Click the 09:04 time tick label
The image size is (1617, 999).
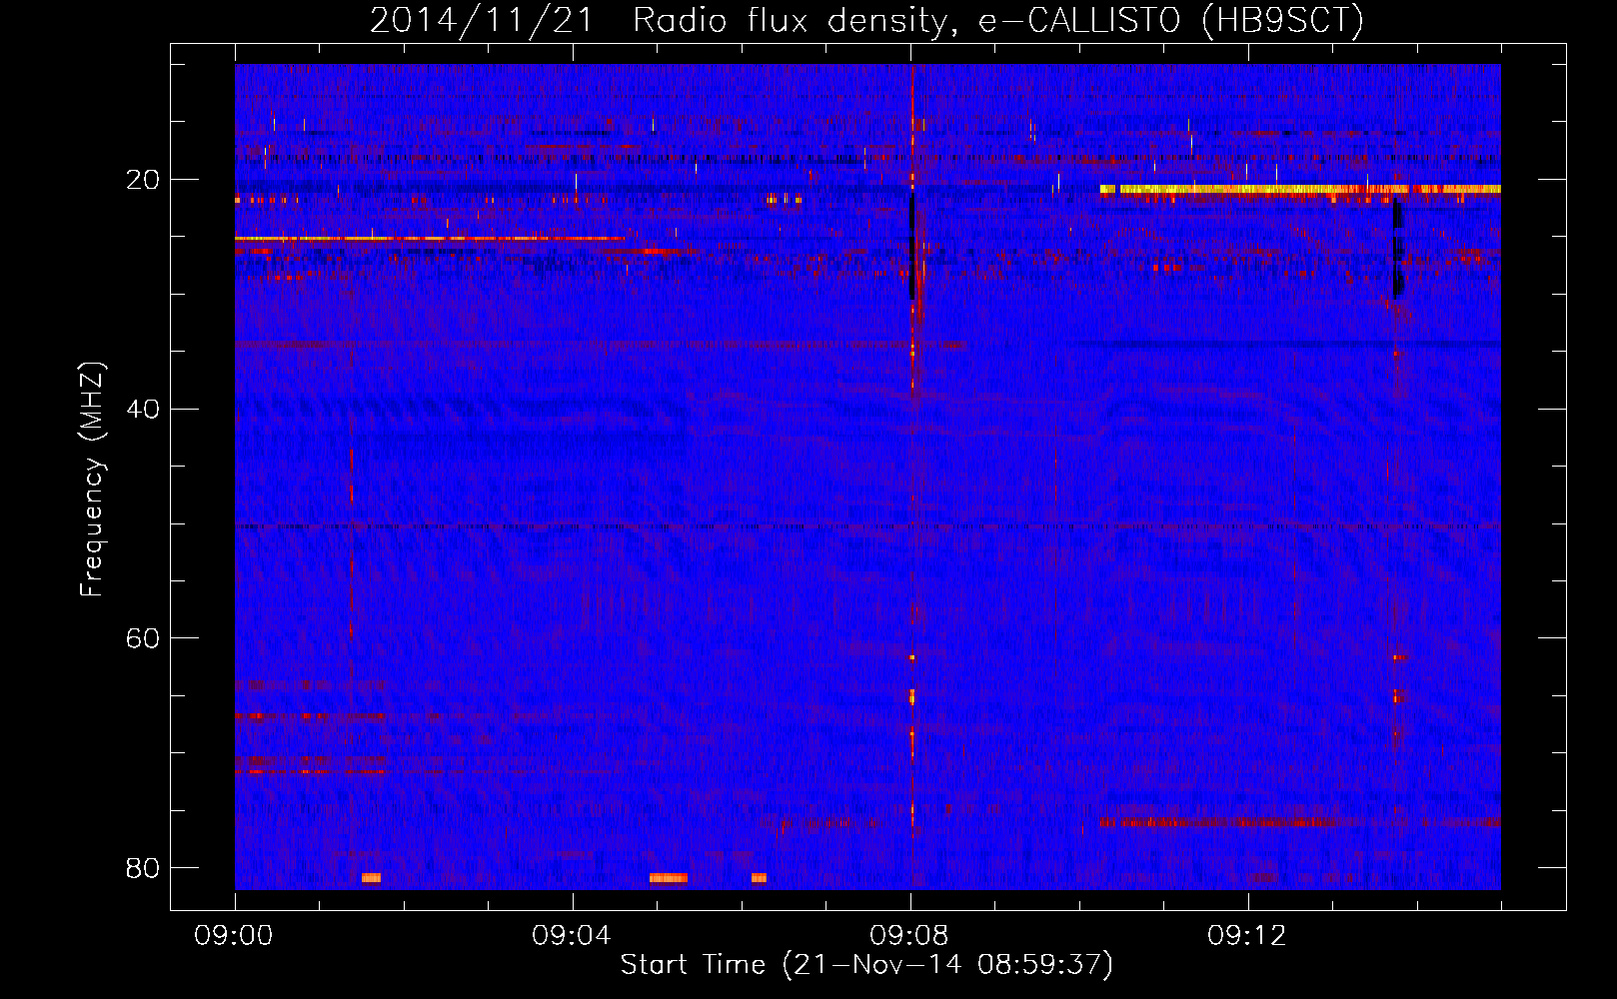tap(572, 936)
